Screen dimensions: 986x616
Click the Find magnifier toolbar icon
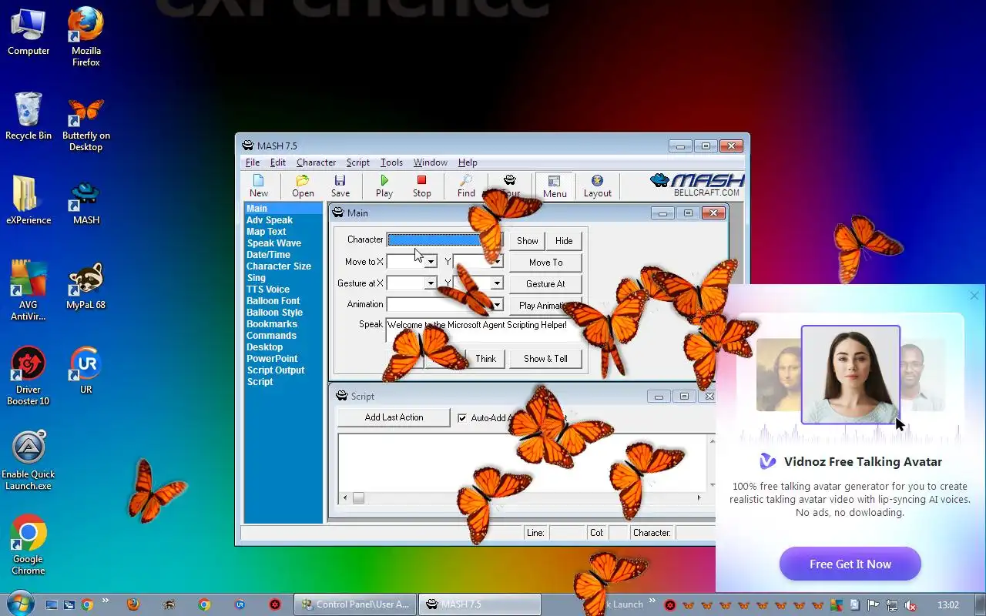[466, 186]
